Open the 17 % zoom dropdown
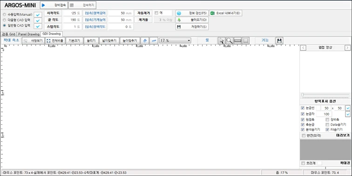The width and height of the screenshot is (352, 176). coord(175,41)
